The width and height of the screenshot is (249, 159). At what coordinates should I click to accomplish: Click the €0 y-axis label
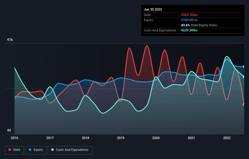[x=9, y=130]
